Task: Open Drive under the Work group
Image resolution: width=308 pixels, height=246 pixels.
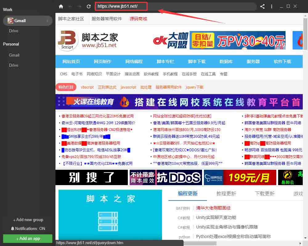Action: (x=14, y=31)
